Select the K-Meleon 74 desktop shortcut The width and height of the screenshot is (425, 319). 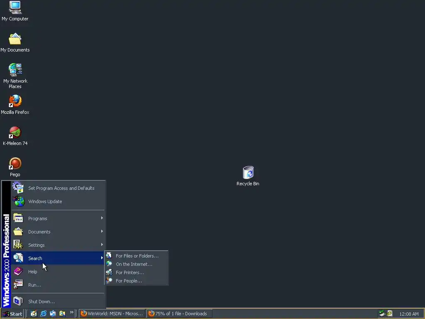[15, 136]
